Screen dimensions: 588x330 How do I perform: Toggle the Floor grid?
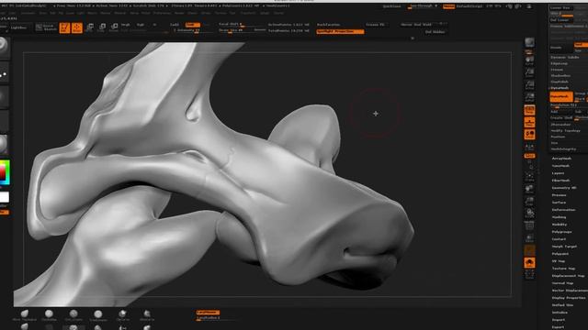[x=529, y=122]
